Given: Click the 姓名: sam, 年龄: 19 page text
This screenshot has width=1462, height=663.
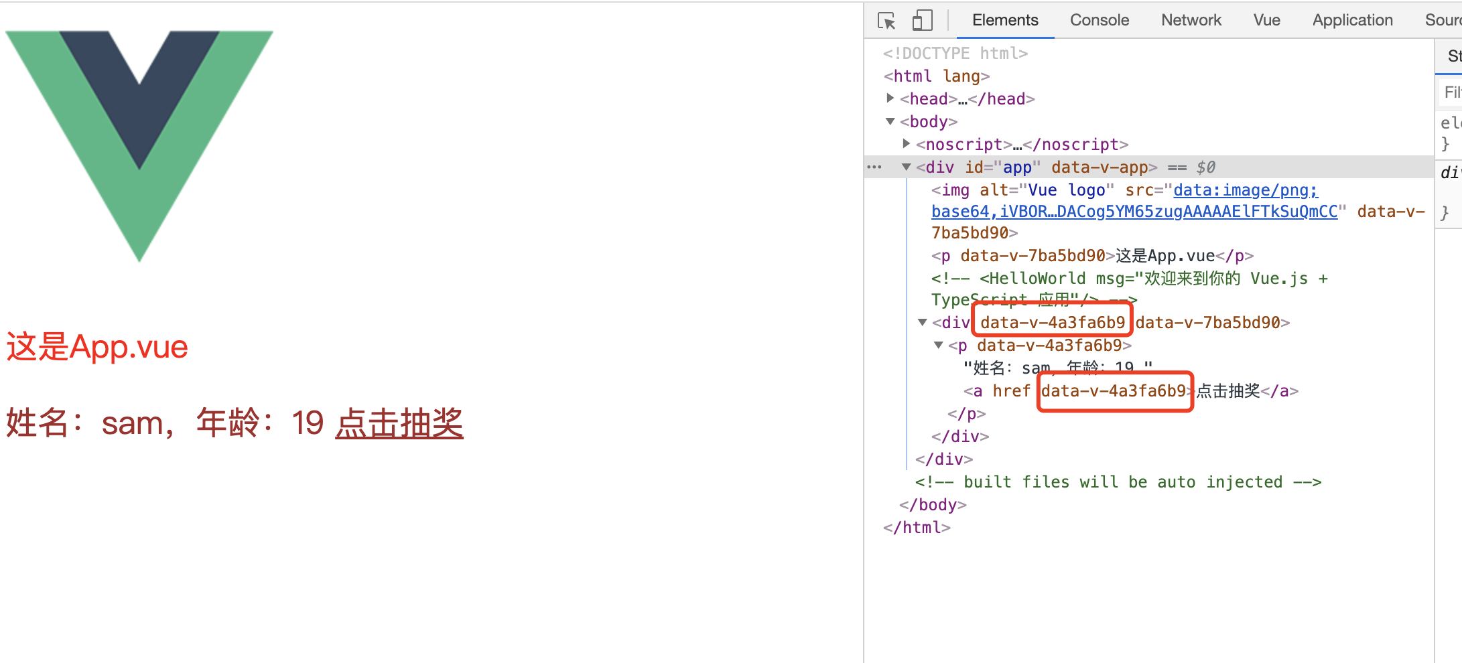Looking at the screenshot, I should pyautogui.click(x=165, y=423).
